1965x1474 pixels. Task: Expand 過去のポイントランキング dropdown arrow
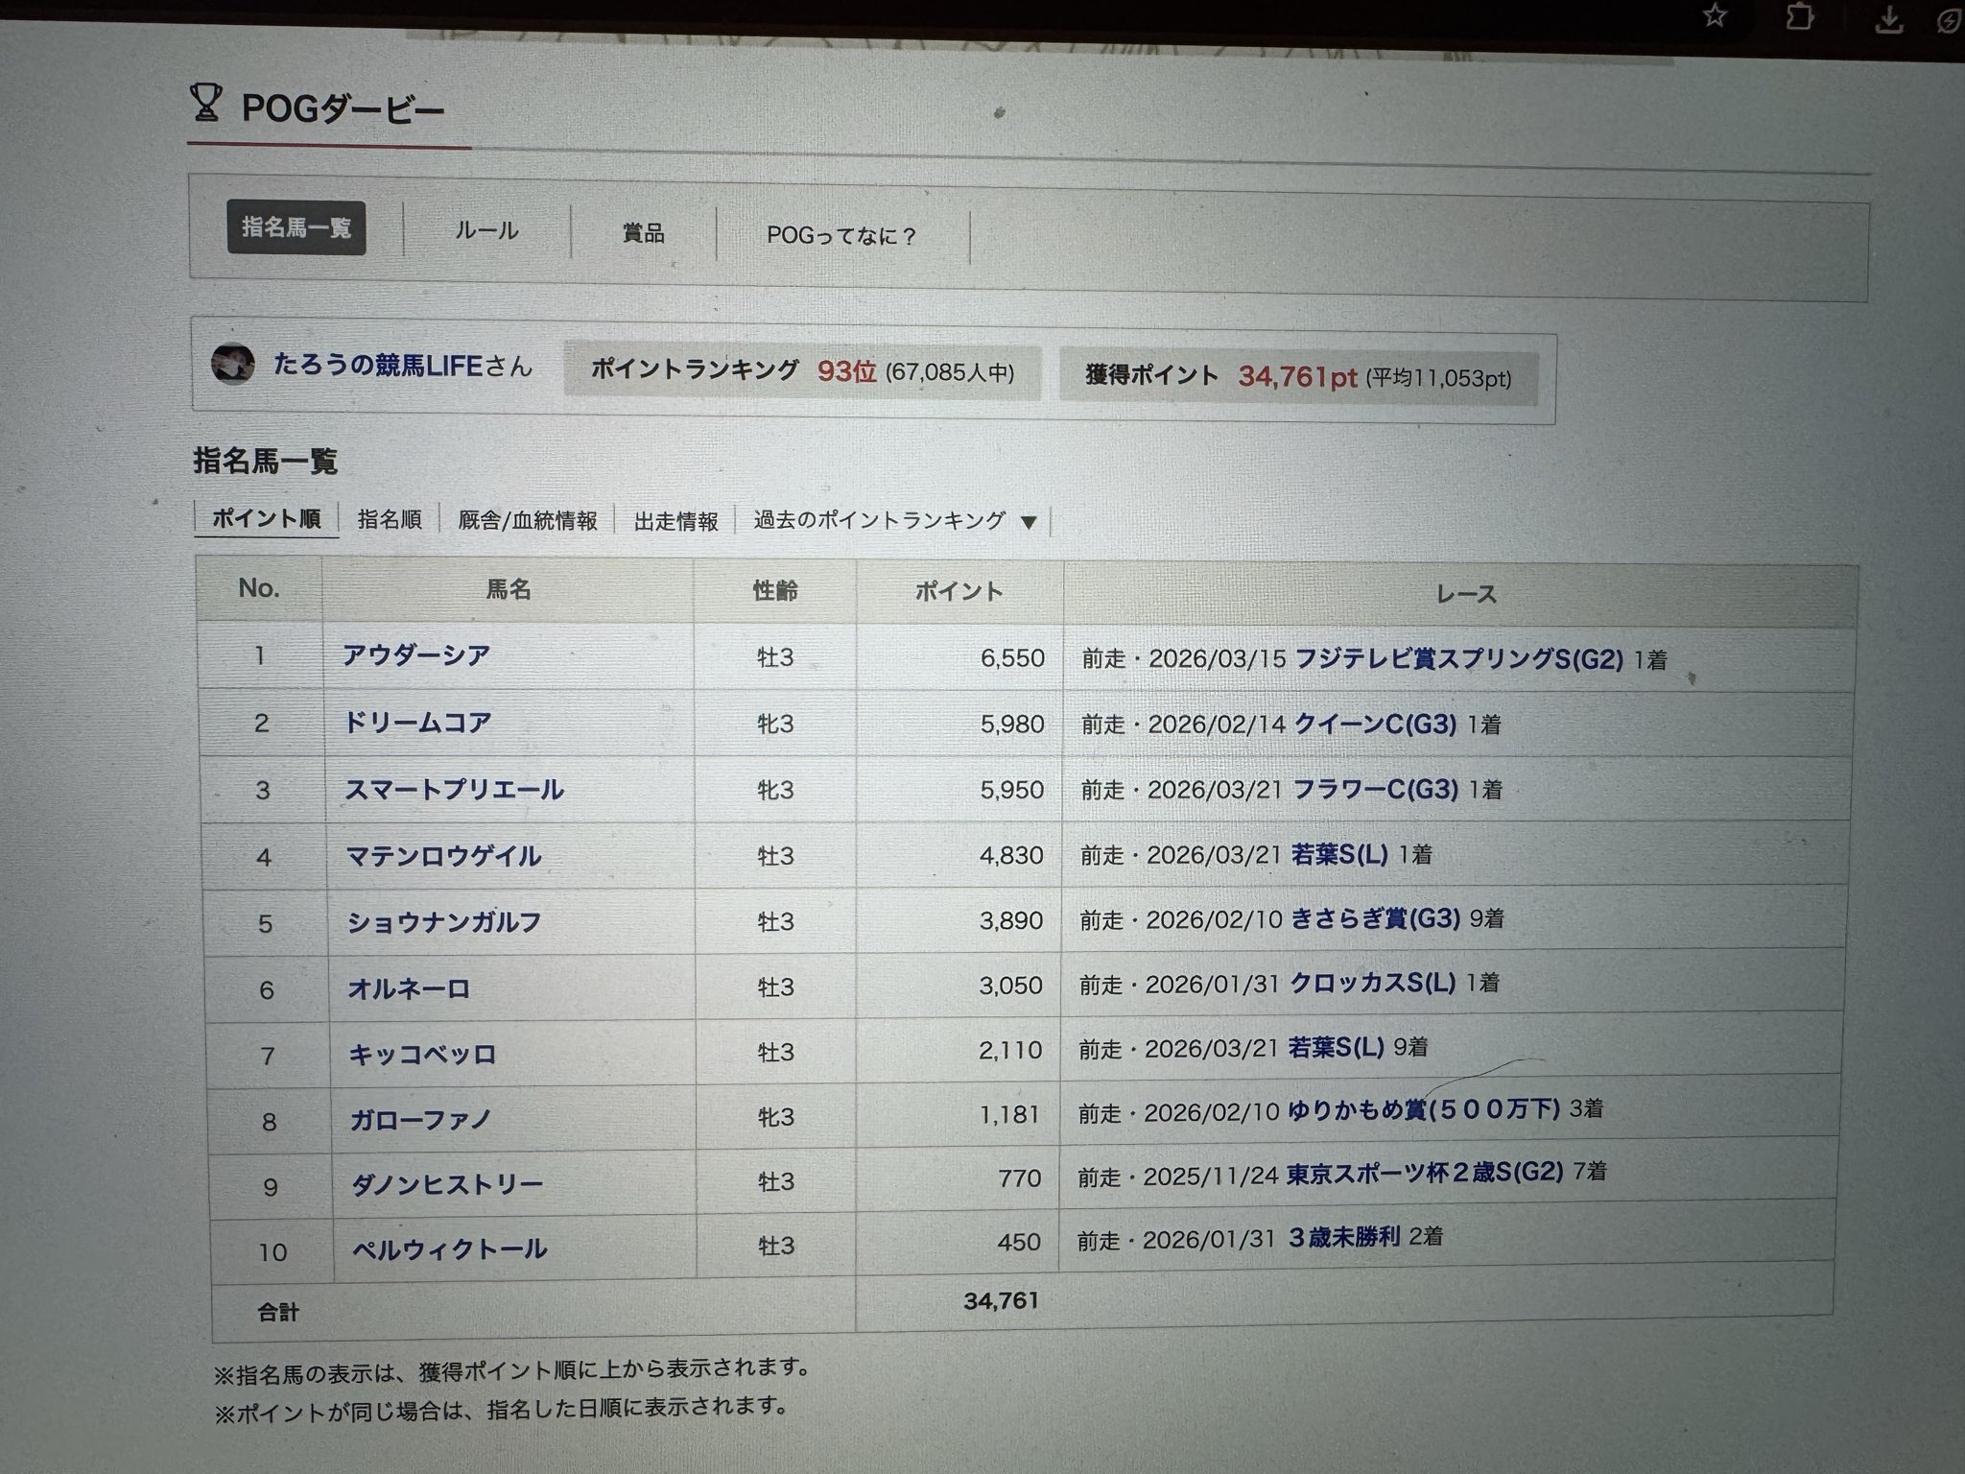click(x=1029, y=523)
